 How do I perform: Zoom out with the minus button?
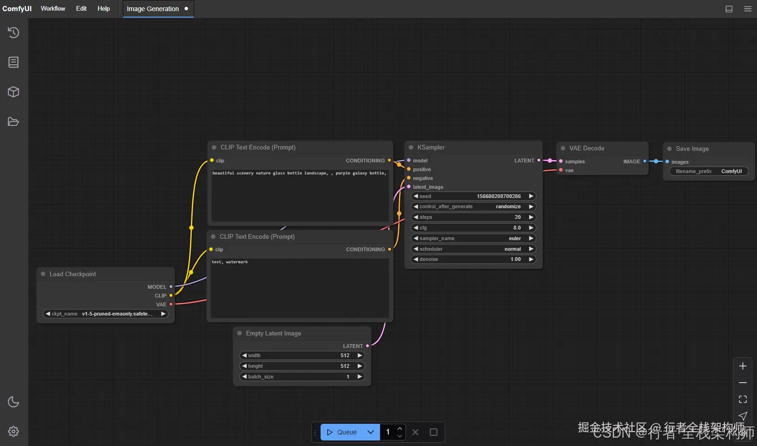point(743,383)
